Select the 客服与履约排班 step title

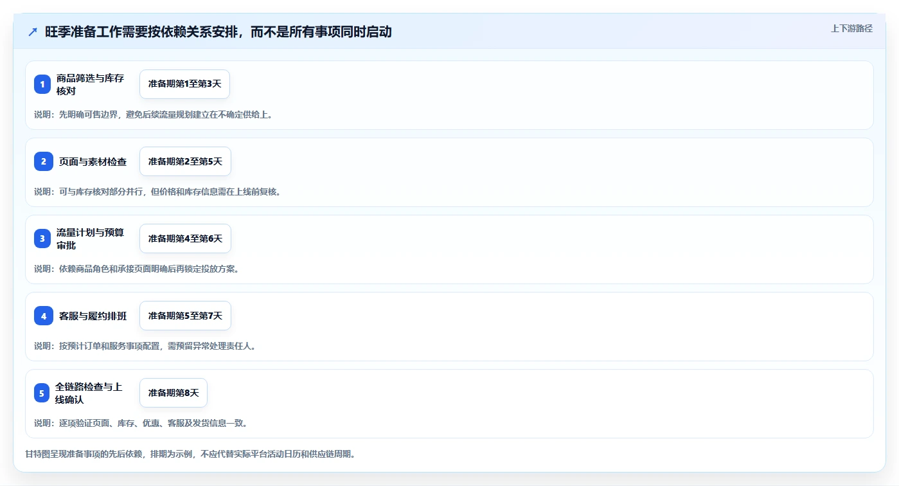tap(93, 316)
